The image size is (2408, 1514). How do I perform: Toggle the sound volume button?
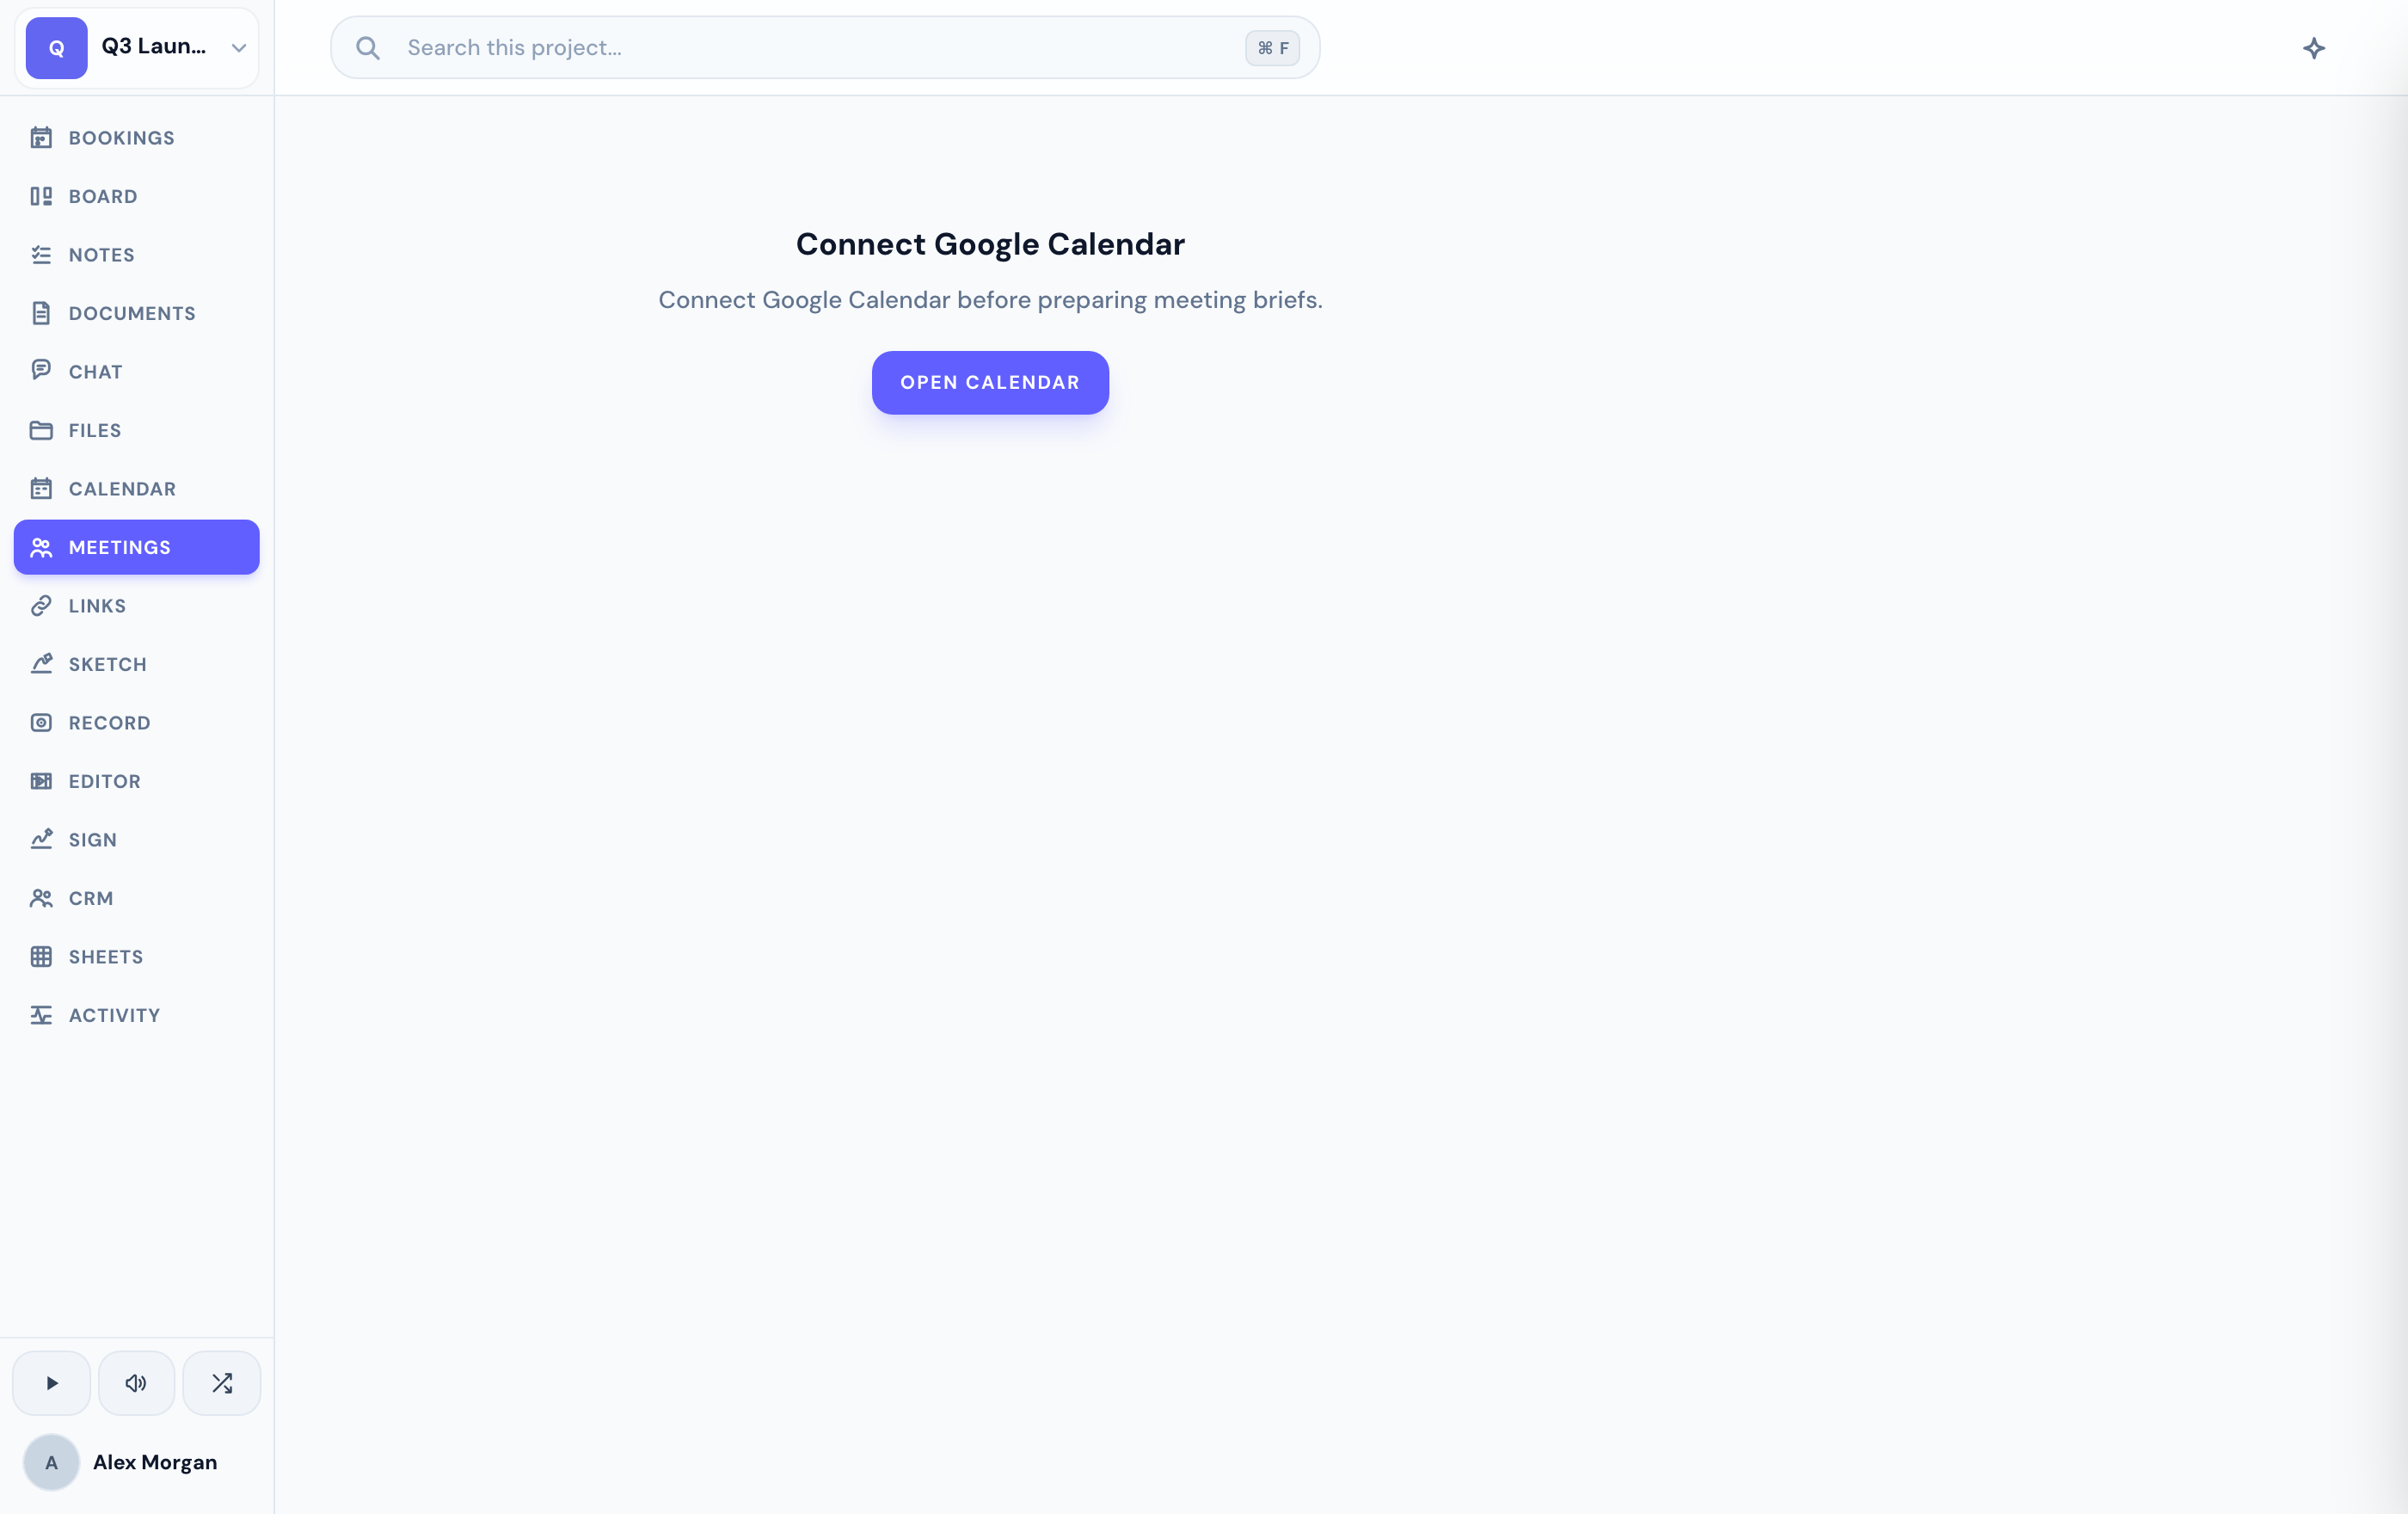tap(136, 1383)
